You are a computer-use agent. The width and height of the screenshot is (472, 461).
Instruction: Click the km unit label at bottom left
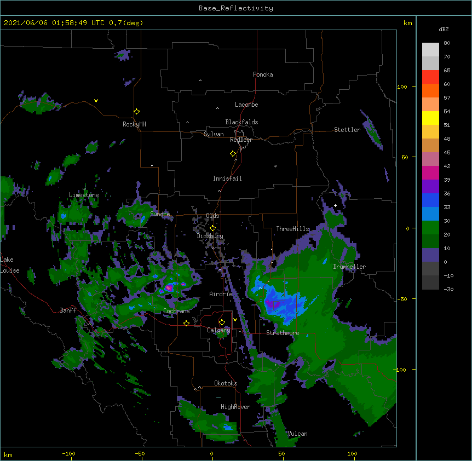[x=8, y=455]
